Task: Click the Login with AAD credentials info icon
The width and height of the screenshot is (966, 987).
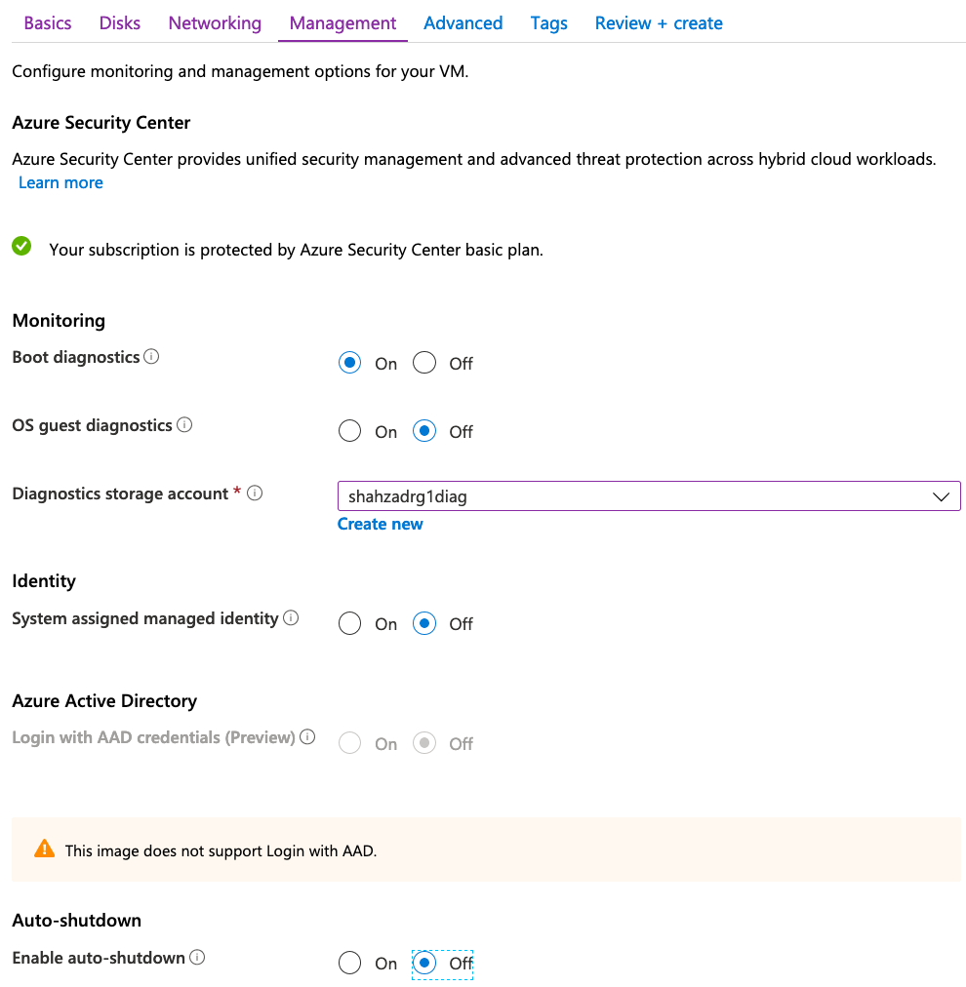Action: [x=308, y=737]
